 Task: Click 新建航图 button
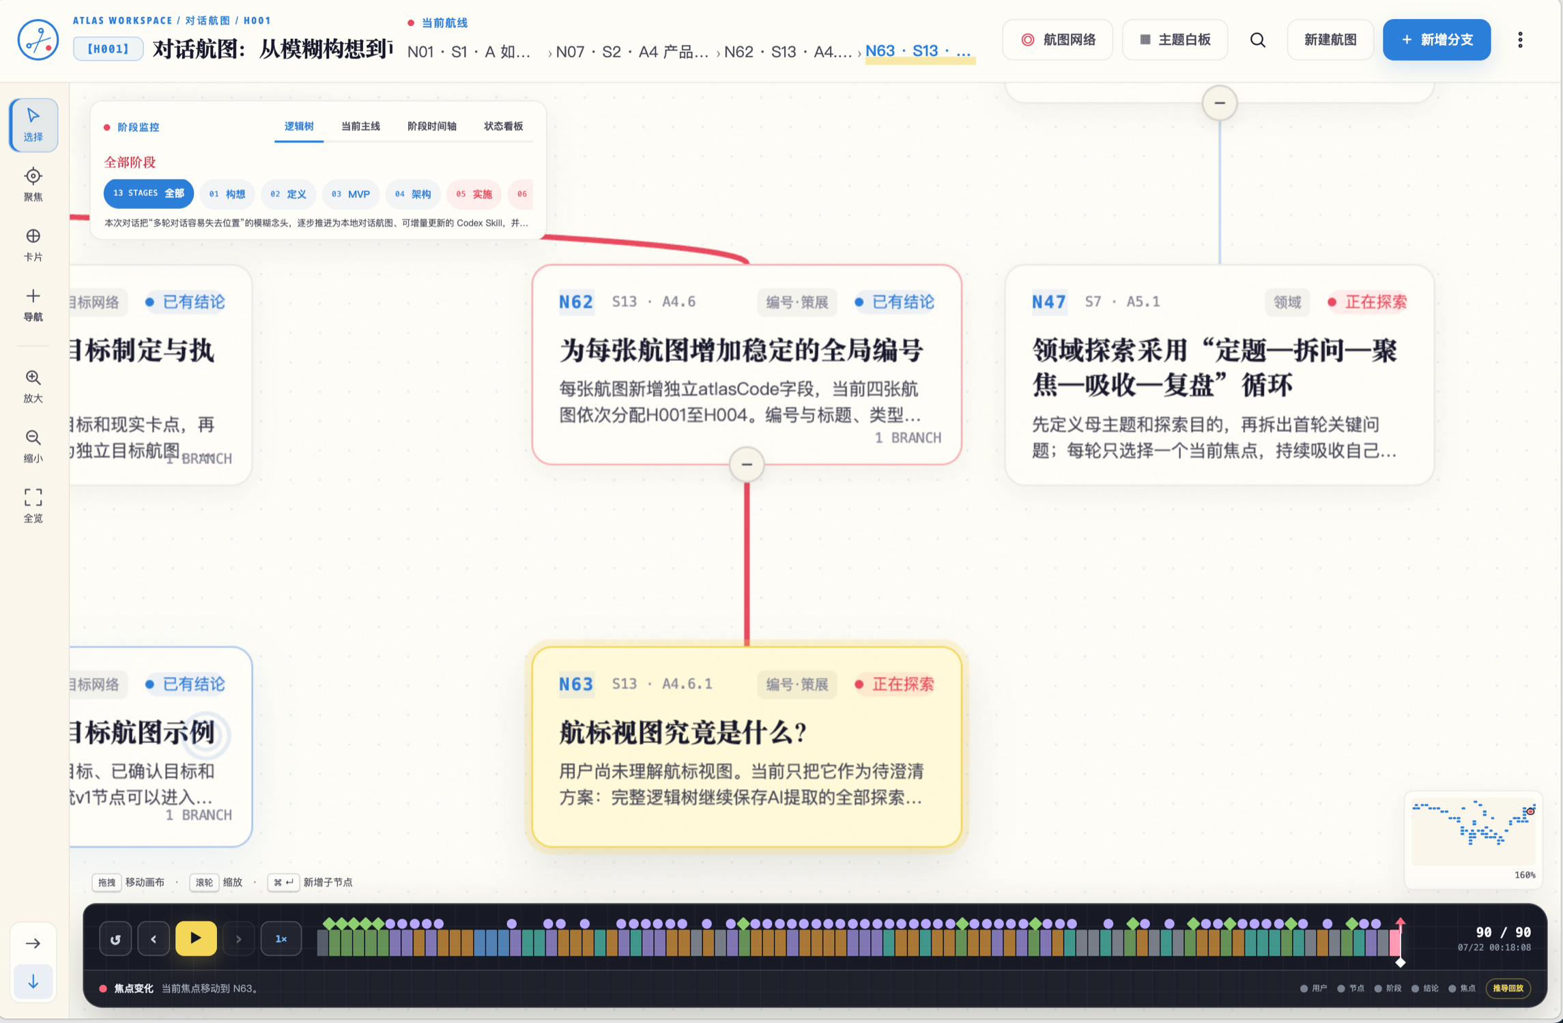tap(1330, 40)
